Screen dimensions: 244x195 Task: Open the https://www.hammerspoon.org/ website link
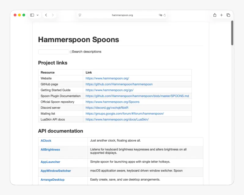[x=107, y=78]
